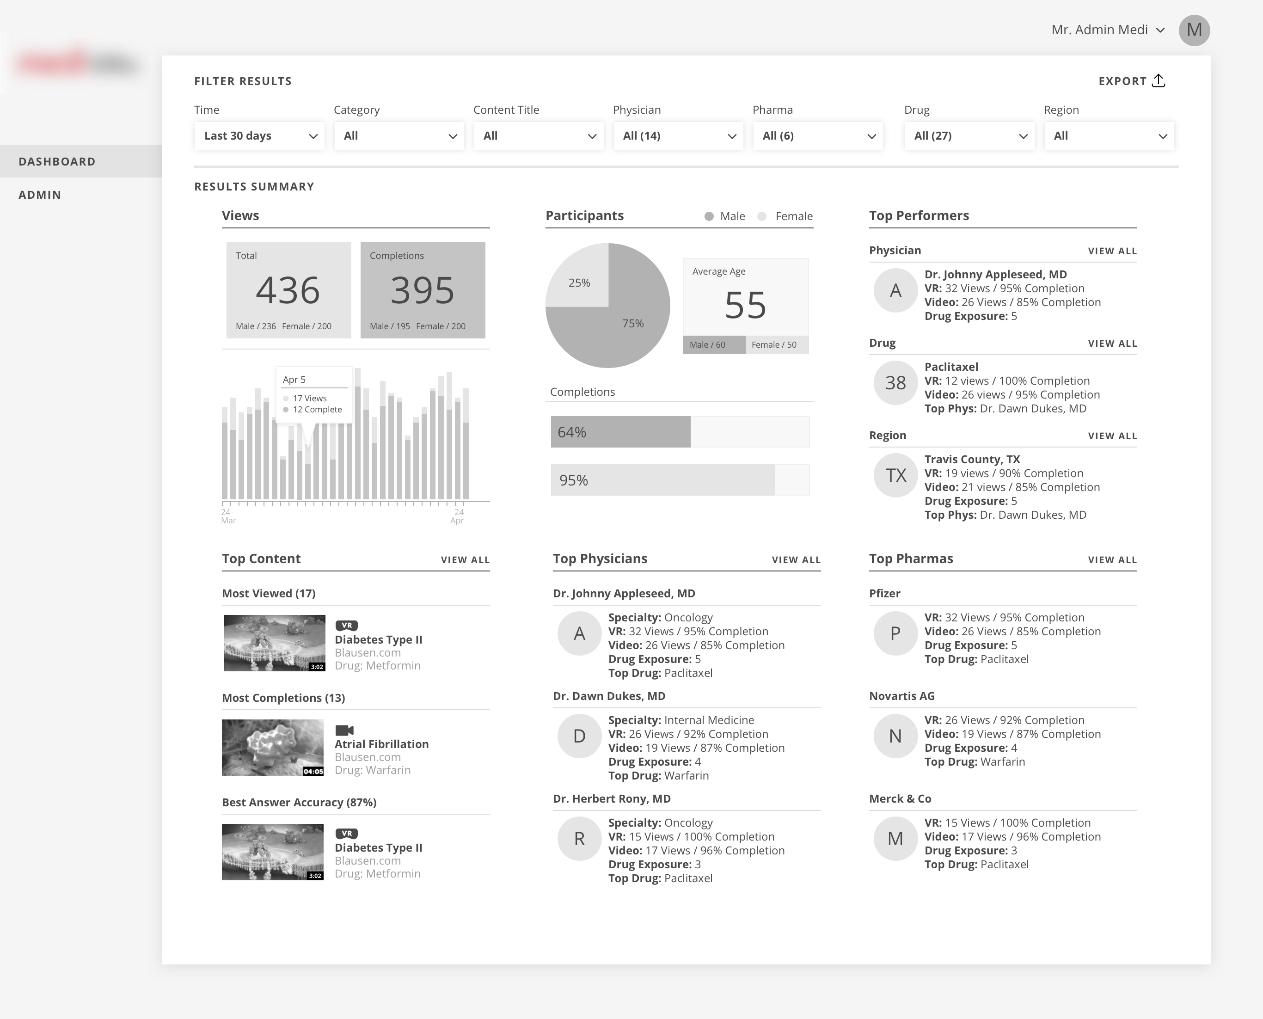Click the video camera icon for Atrial Fibrillation

click(x=344, y=730)
